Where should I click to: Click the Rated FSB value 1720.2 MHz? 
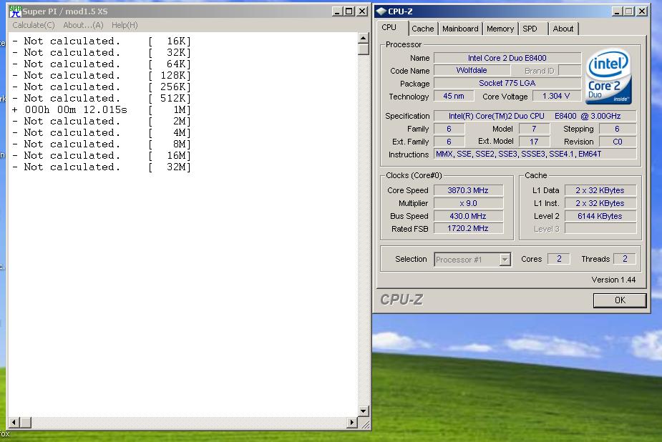(x=468, y=229)
